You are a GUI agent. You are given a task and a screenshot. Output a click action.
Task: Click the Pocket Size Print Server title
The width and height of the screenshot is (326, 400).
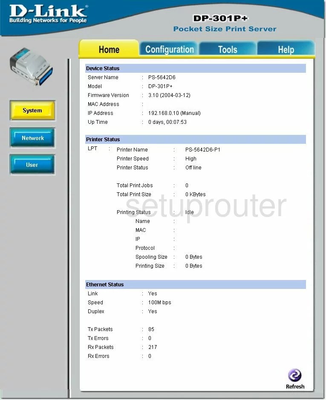pyautogui.click(x=225, y=29)
